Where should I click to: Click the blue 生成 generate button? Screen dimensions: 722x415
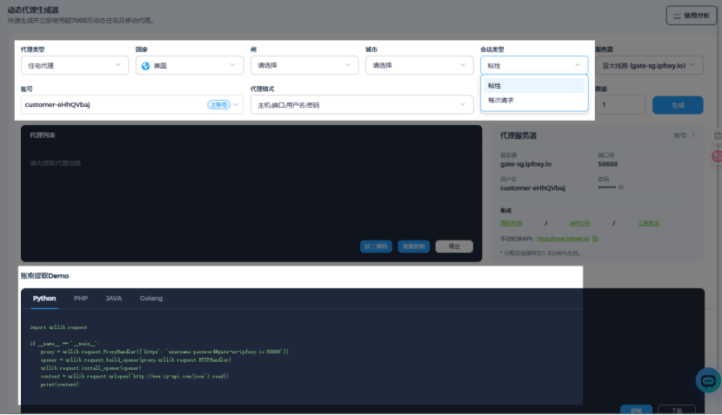(678, 105)
